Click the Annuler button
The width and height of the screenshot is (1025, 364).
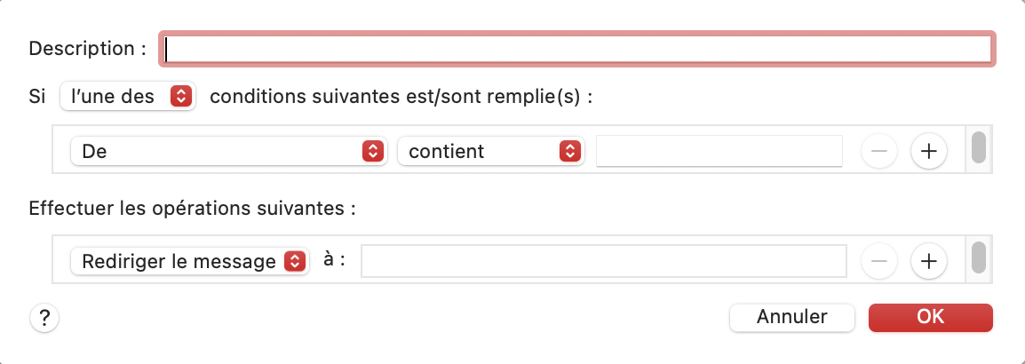point(791,317)
